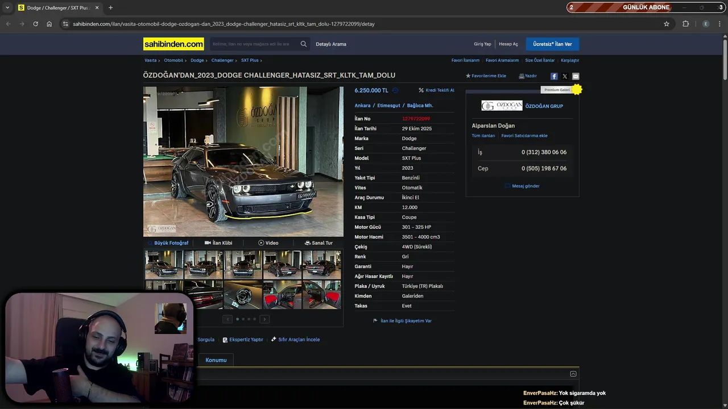The width and height of the screenshot is (728, 409).
Task: Click the browser address bar
Action: pyautogui.click(x=364, y=24)
